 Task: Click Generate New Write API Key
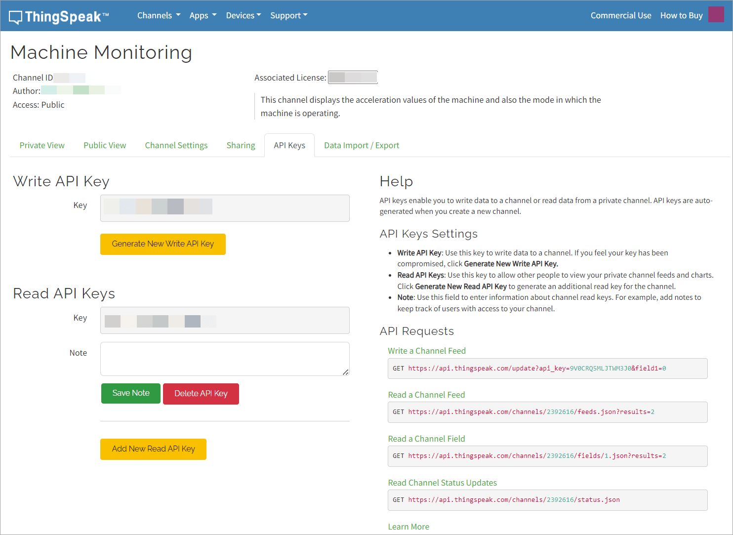163,244
